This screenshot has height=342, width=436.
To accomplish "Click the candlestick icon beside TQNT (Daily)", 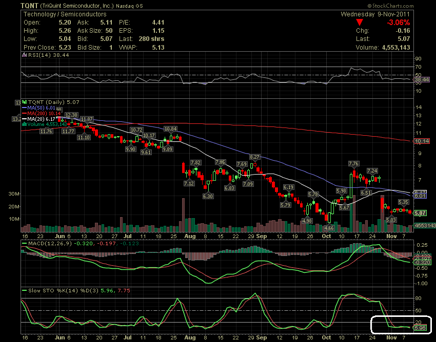I will click(25, 102).
